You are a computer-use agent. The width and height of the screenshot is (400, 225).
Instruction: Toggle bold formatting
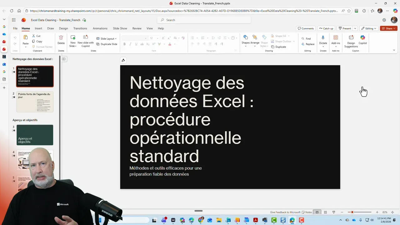[124, 44]
